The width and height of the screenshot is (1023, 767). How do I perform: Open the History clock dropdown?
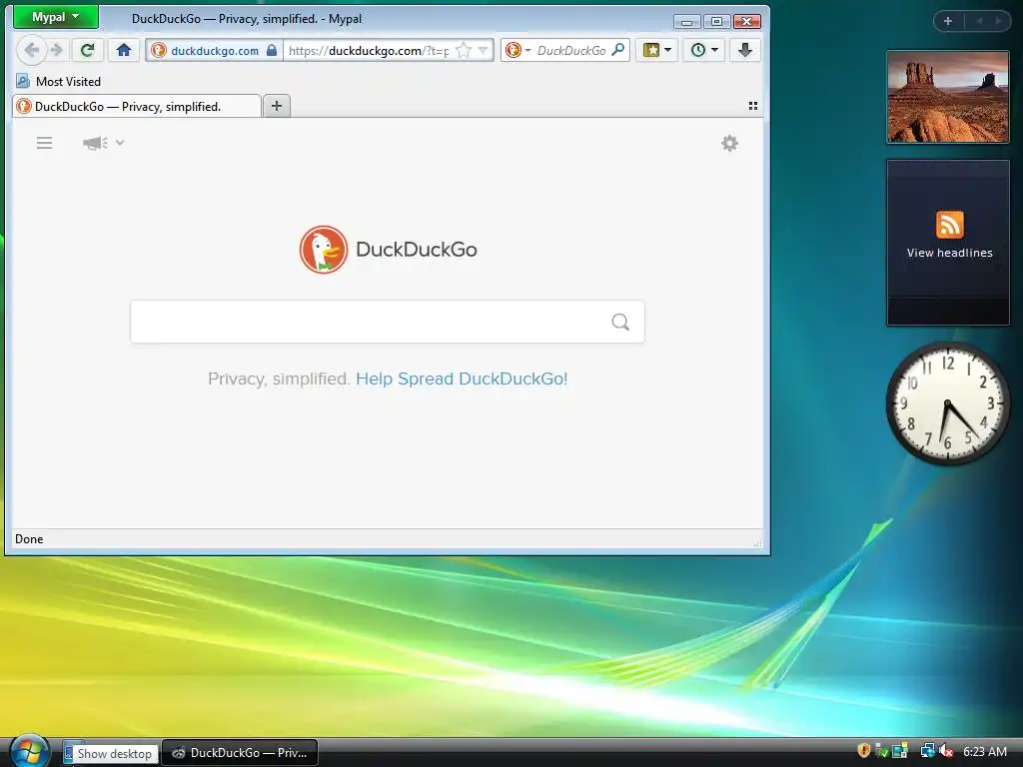[704, 50]
